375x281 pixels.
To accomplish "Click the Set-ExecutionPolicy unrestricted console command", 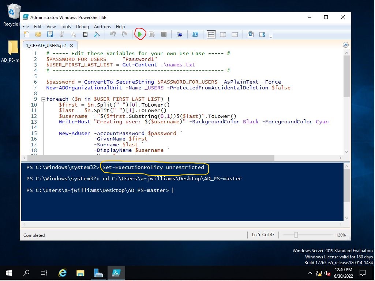I will 153,168.
